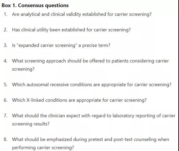Click the pretest and post-test counseling question line

tap(90, 139)
